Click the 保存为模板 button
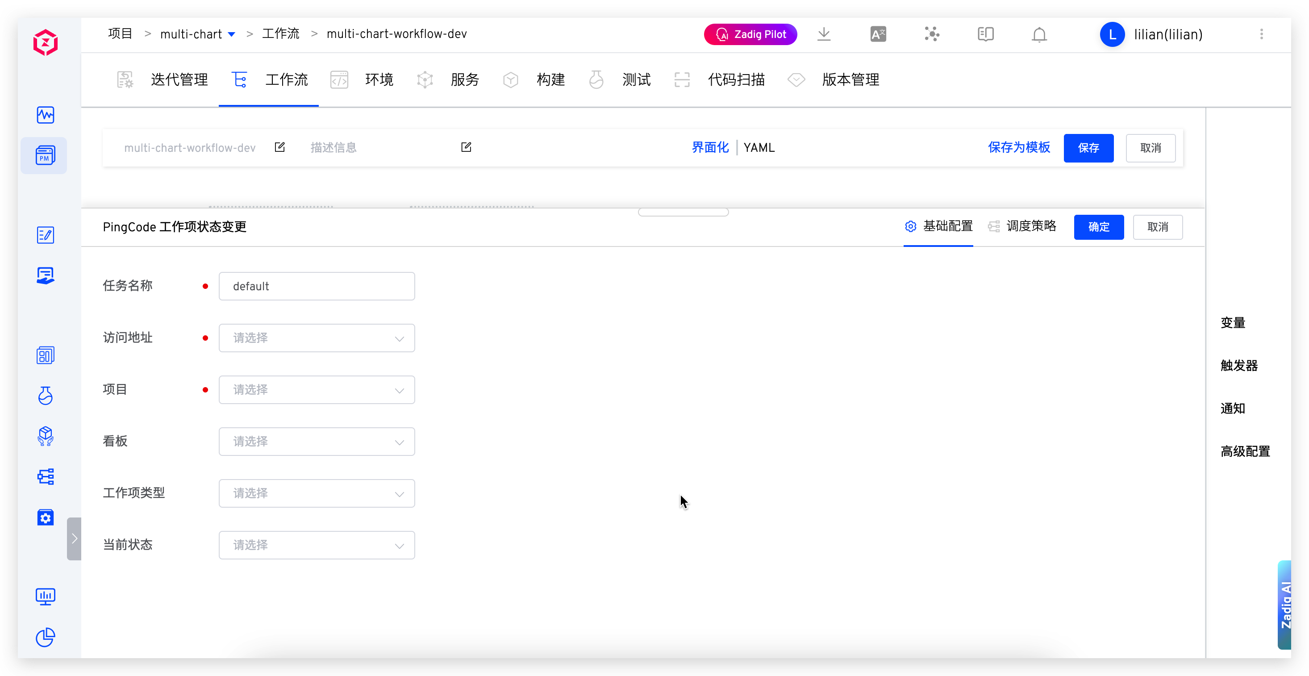This screenshot has height=676, width=1309. 1018,147
